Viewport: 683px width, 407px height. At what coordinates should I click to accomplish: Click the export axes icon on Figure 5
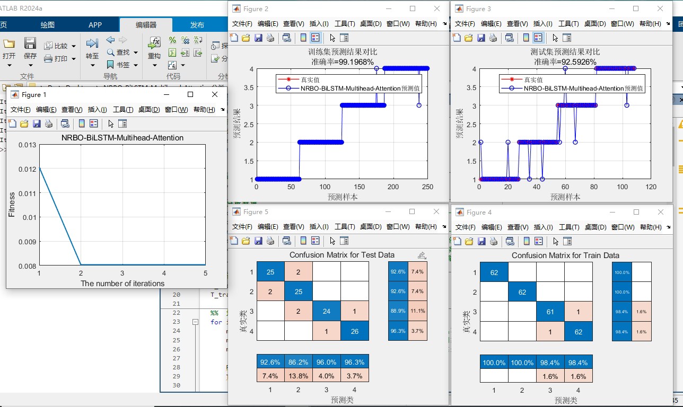pyautogui.click(x=422, y=255)
